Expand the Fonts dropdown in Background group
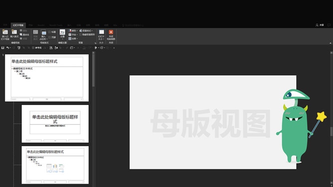333x187 pixels. click(x=73, y=34)
